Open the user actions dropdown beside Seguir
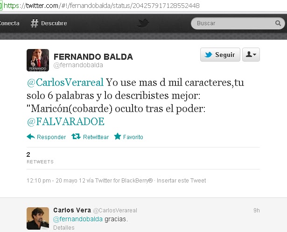Screen dimensions: 287x232 251,55
